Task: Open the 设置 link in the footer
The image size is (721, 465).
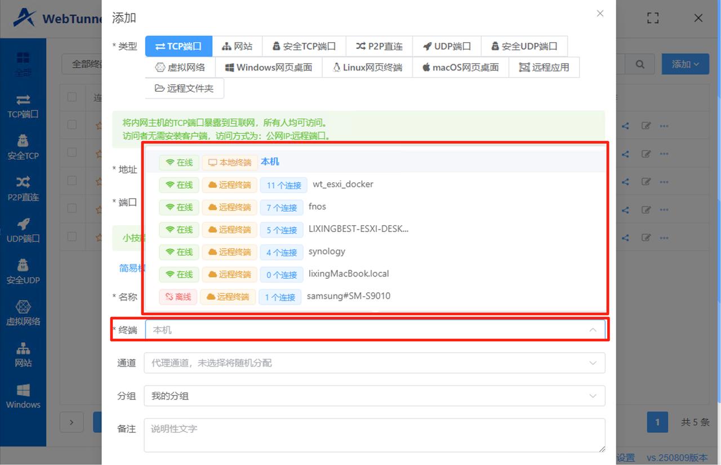Action: 625,458
